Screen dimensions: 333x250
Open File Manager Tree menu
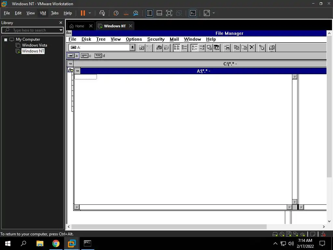click(x=101, y=39)
